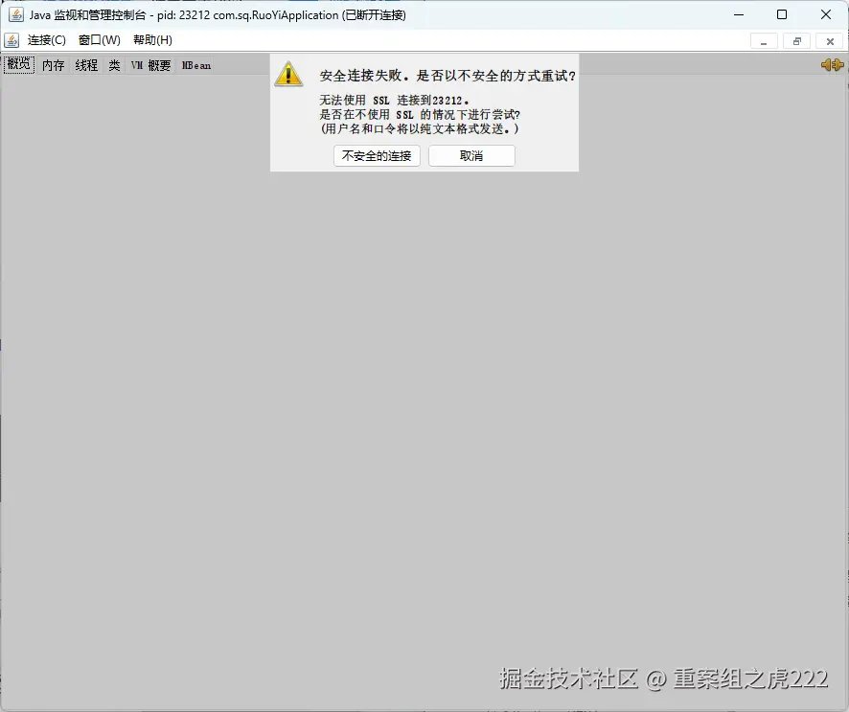Image resolution: width=849 pixels, height=712 pixels.
Task: Switch to the 概览 overview tab
Action: (x=18, y=64)
